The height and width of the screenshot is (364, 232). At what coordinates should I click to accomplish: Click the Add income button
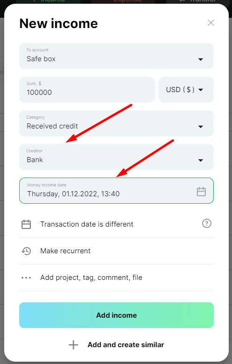pos(116,315)
